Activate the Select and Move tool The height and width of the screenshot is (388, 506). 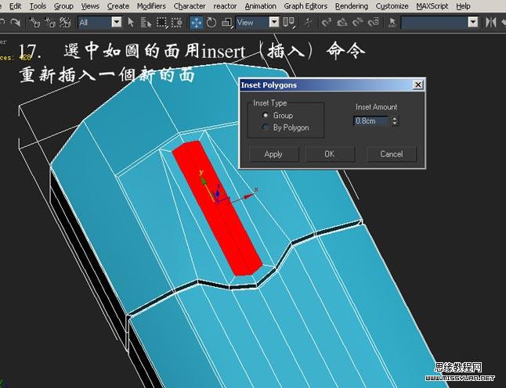(196, 22)
